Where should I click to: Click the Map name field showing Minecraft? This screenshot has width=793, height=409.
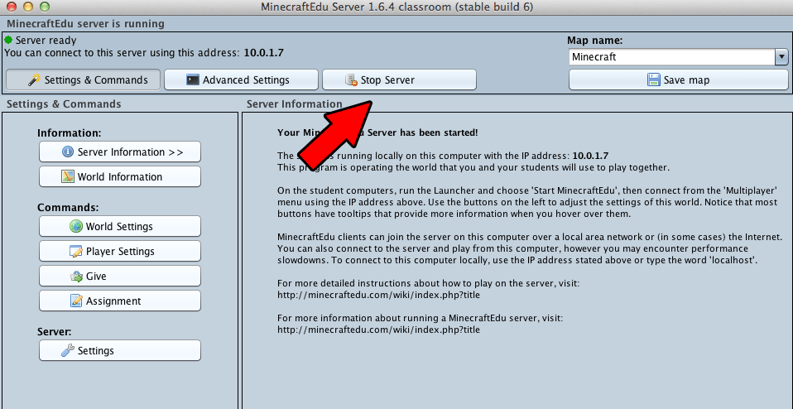point(671,57)
